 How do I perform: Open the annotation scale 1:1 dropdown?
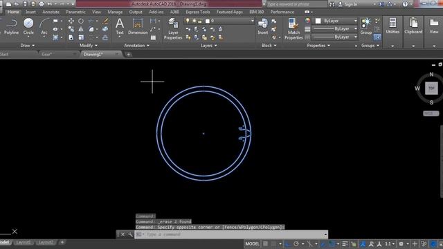point(390,244)
